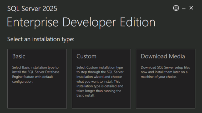Screen dimensions: 202x113
Task: Click the "Basic" tile heading
Action: (19, 56)
